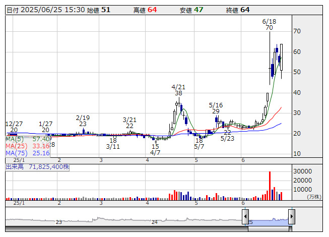Click the 高値 high price value
The width and height of the screenshot is (329, 237).
(152, 10)
